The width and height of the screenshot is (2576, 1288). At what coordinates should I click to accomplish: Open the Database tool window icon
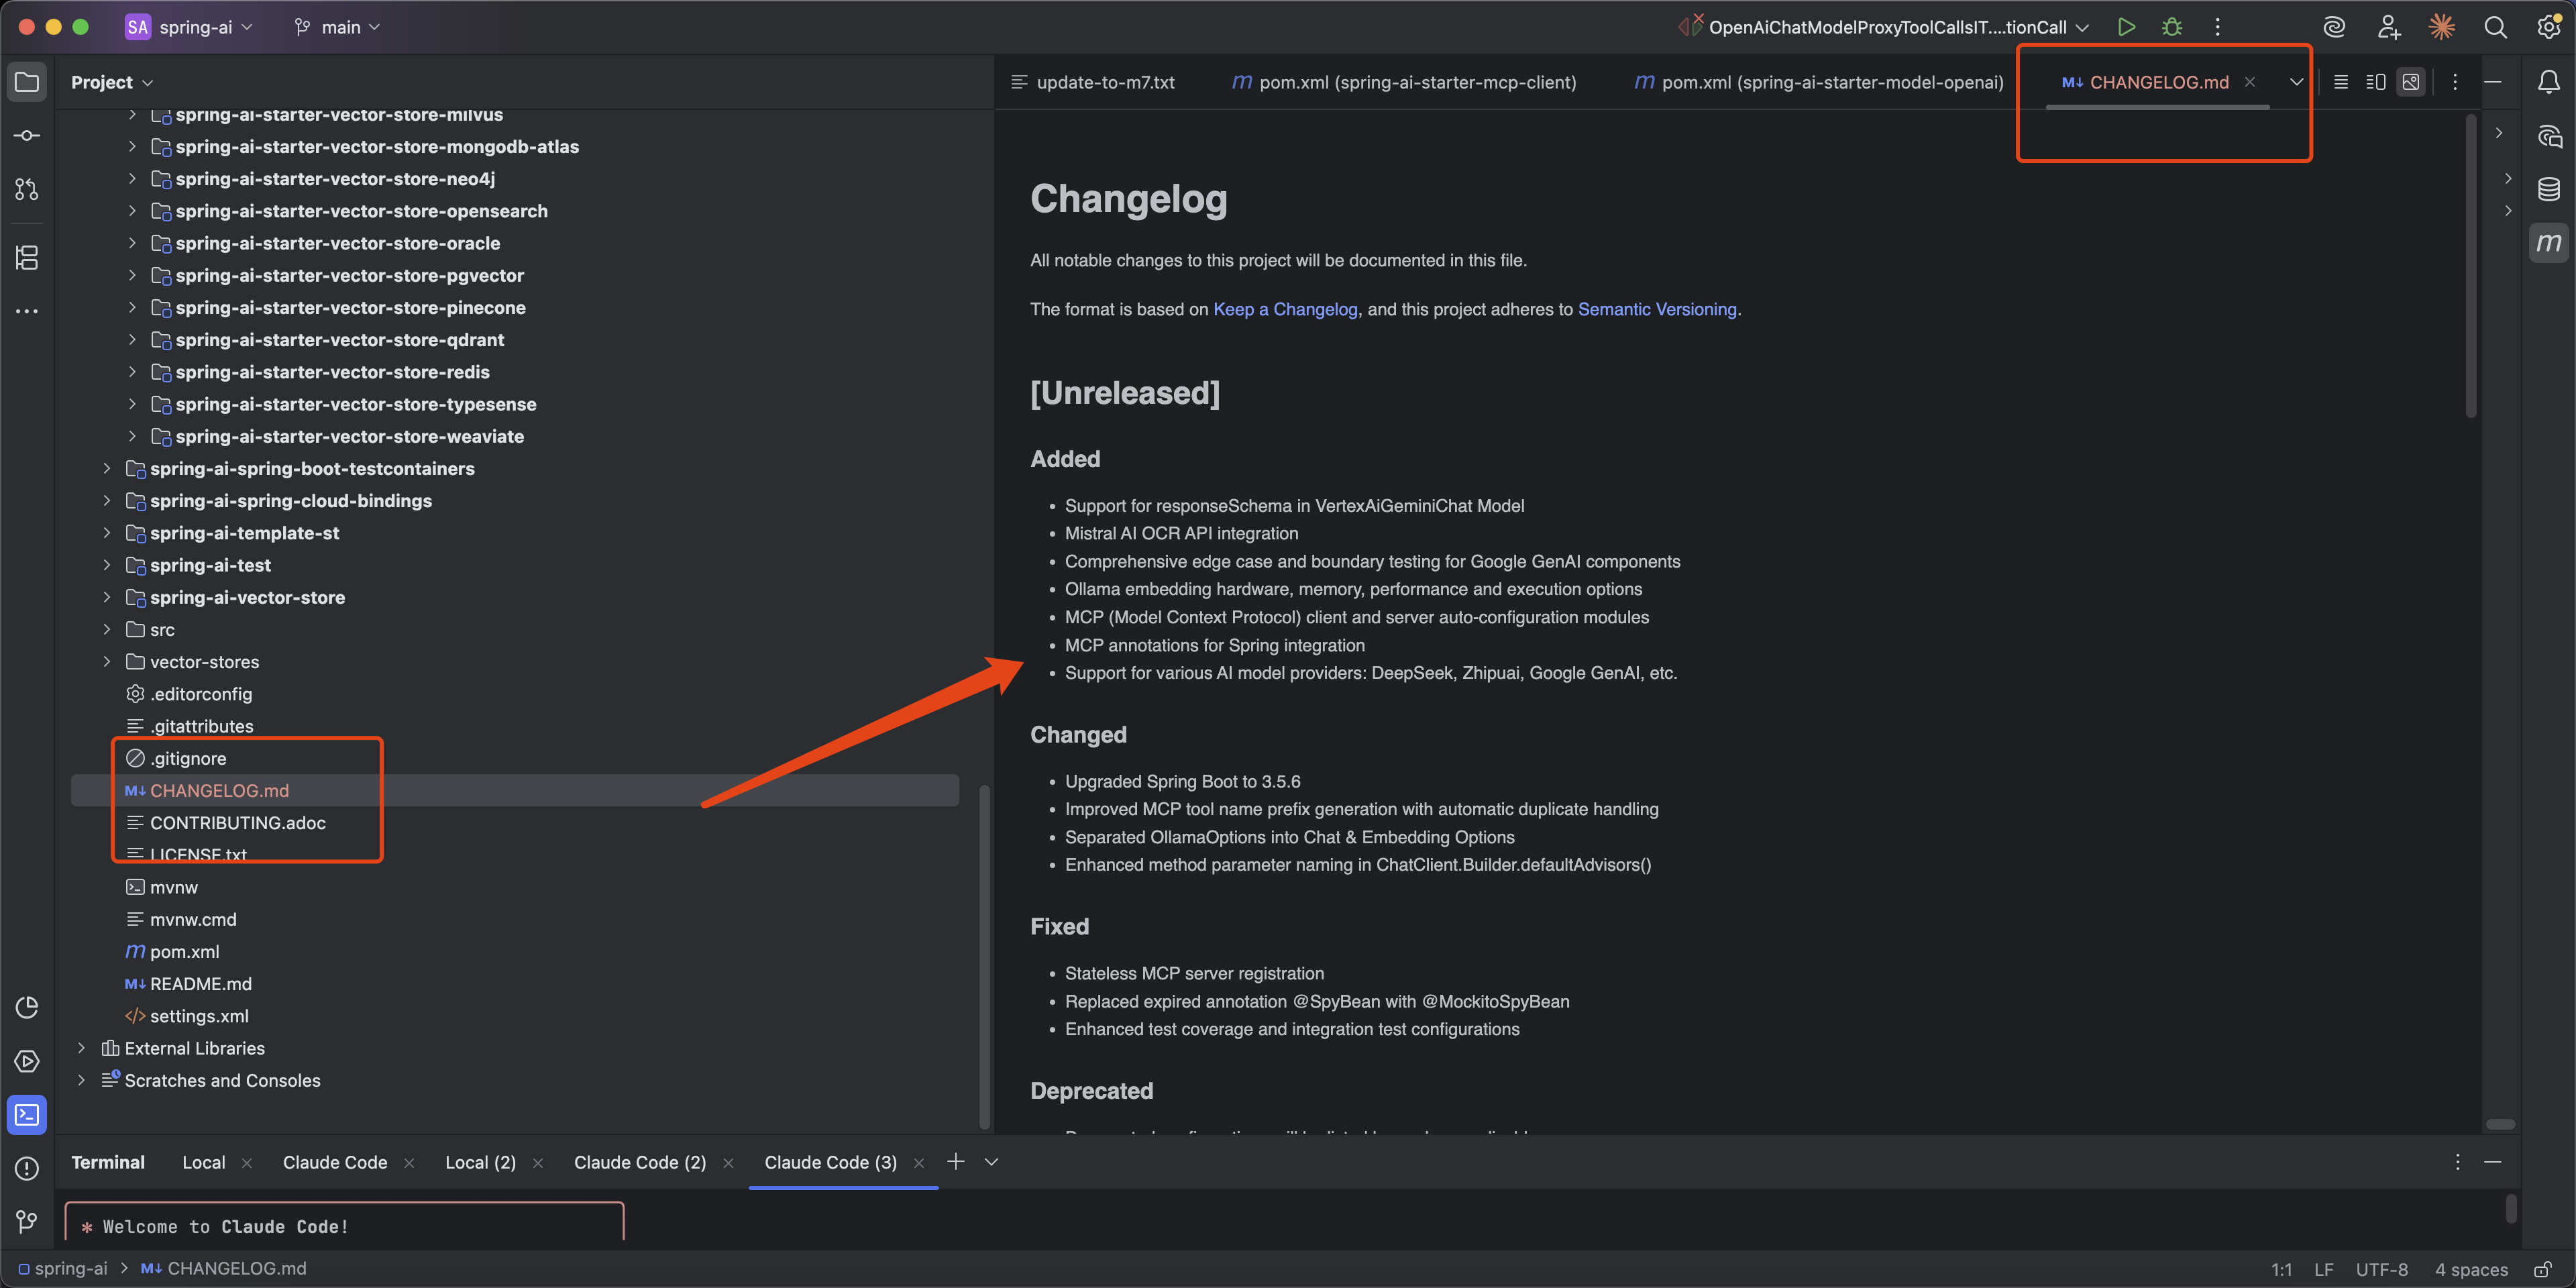coord(2548,189)
